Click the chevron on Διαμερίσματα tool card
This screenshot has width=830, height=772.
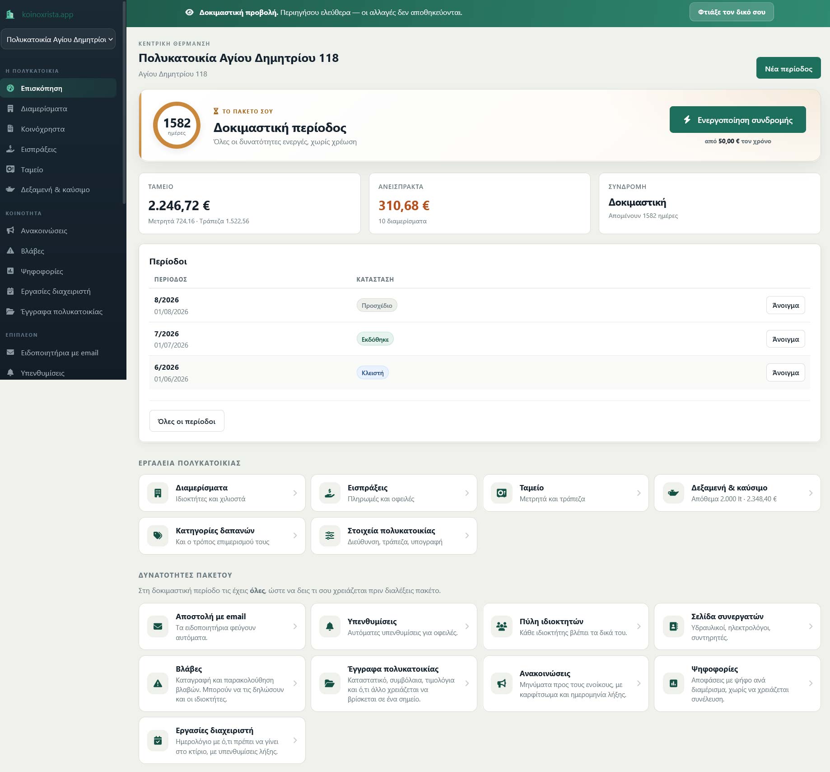(295, 493)
